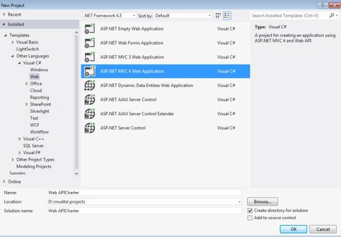The image size is (341, 237).
Task: Switch to medium icons list view
Action: (x=227, y=16)
